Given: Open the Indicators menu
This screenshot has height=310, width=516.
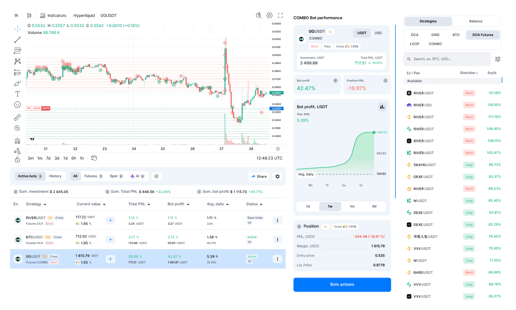Looking at the screenshot, I should pyautogui.click(x=53, y=15).
